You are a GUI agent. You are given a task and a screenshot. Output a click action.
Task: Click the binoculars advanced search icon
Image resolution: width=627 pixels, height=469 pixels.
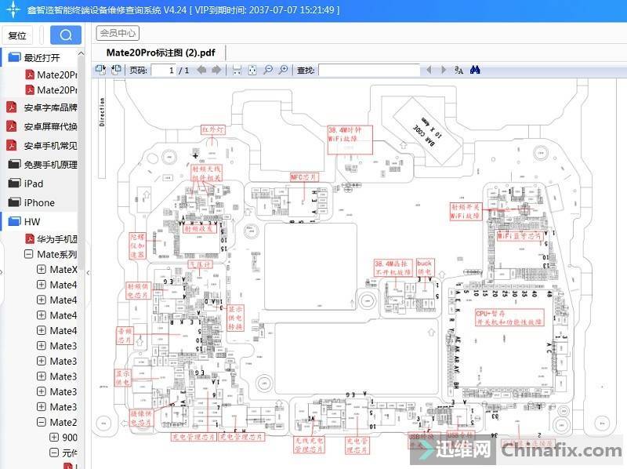click(474, 71)
